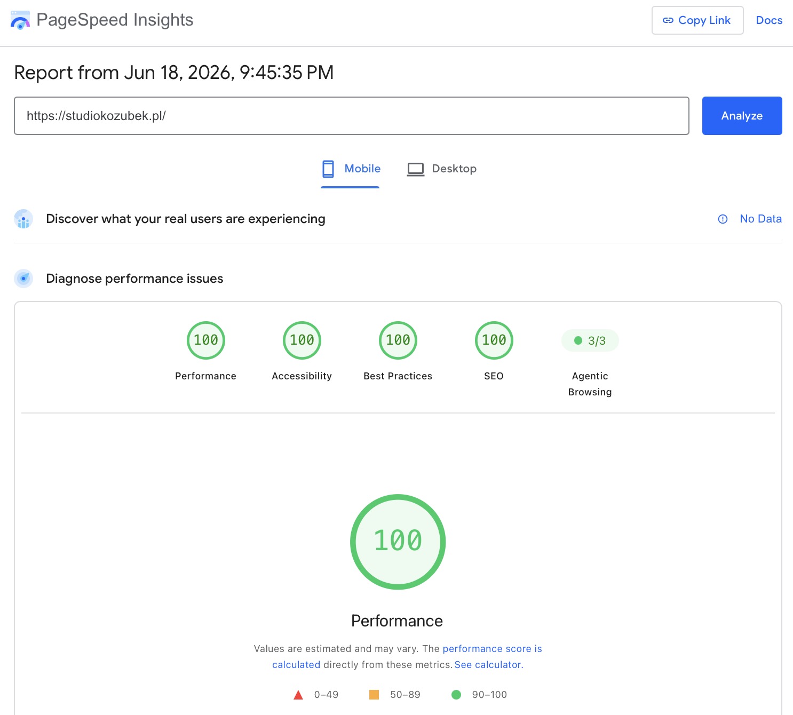The width and height of the screenshot is (793, 715).
Task: Click the '50–89' legend range text
Action: (x=405, y=695)
